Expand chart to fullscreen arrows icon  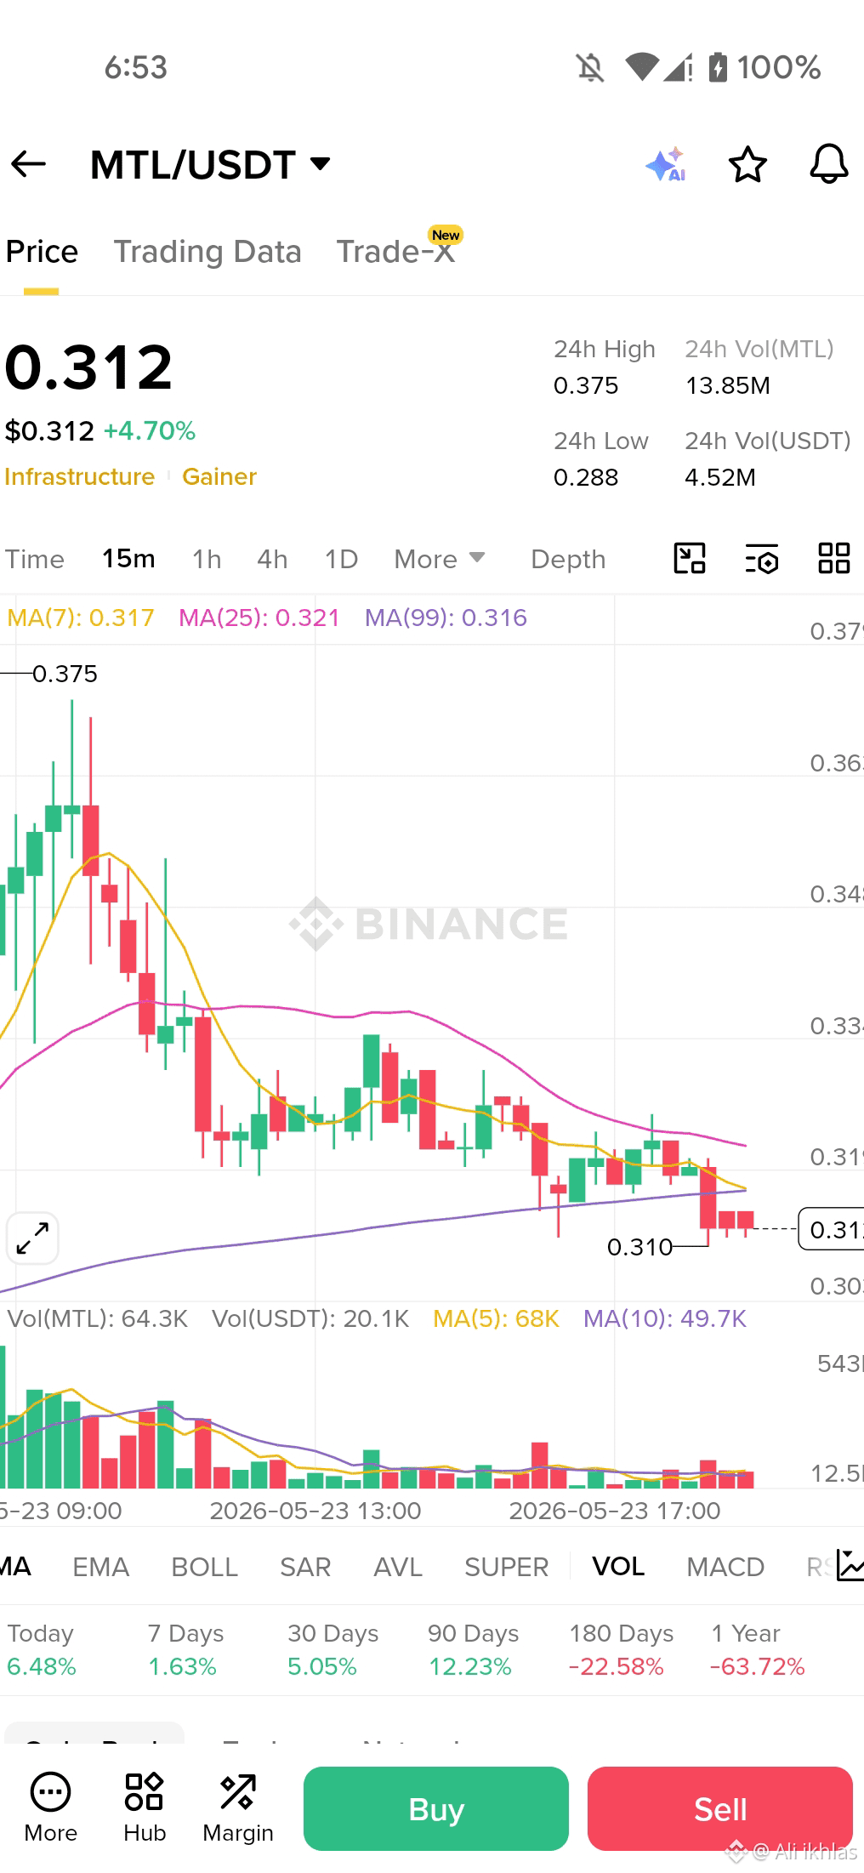point(32,1238)
